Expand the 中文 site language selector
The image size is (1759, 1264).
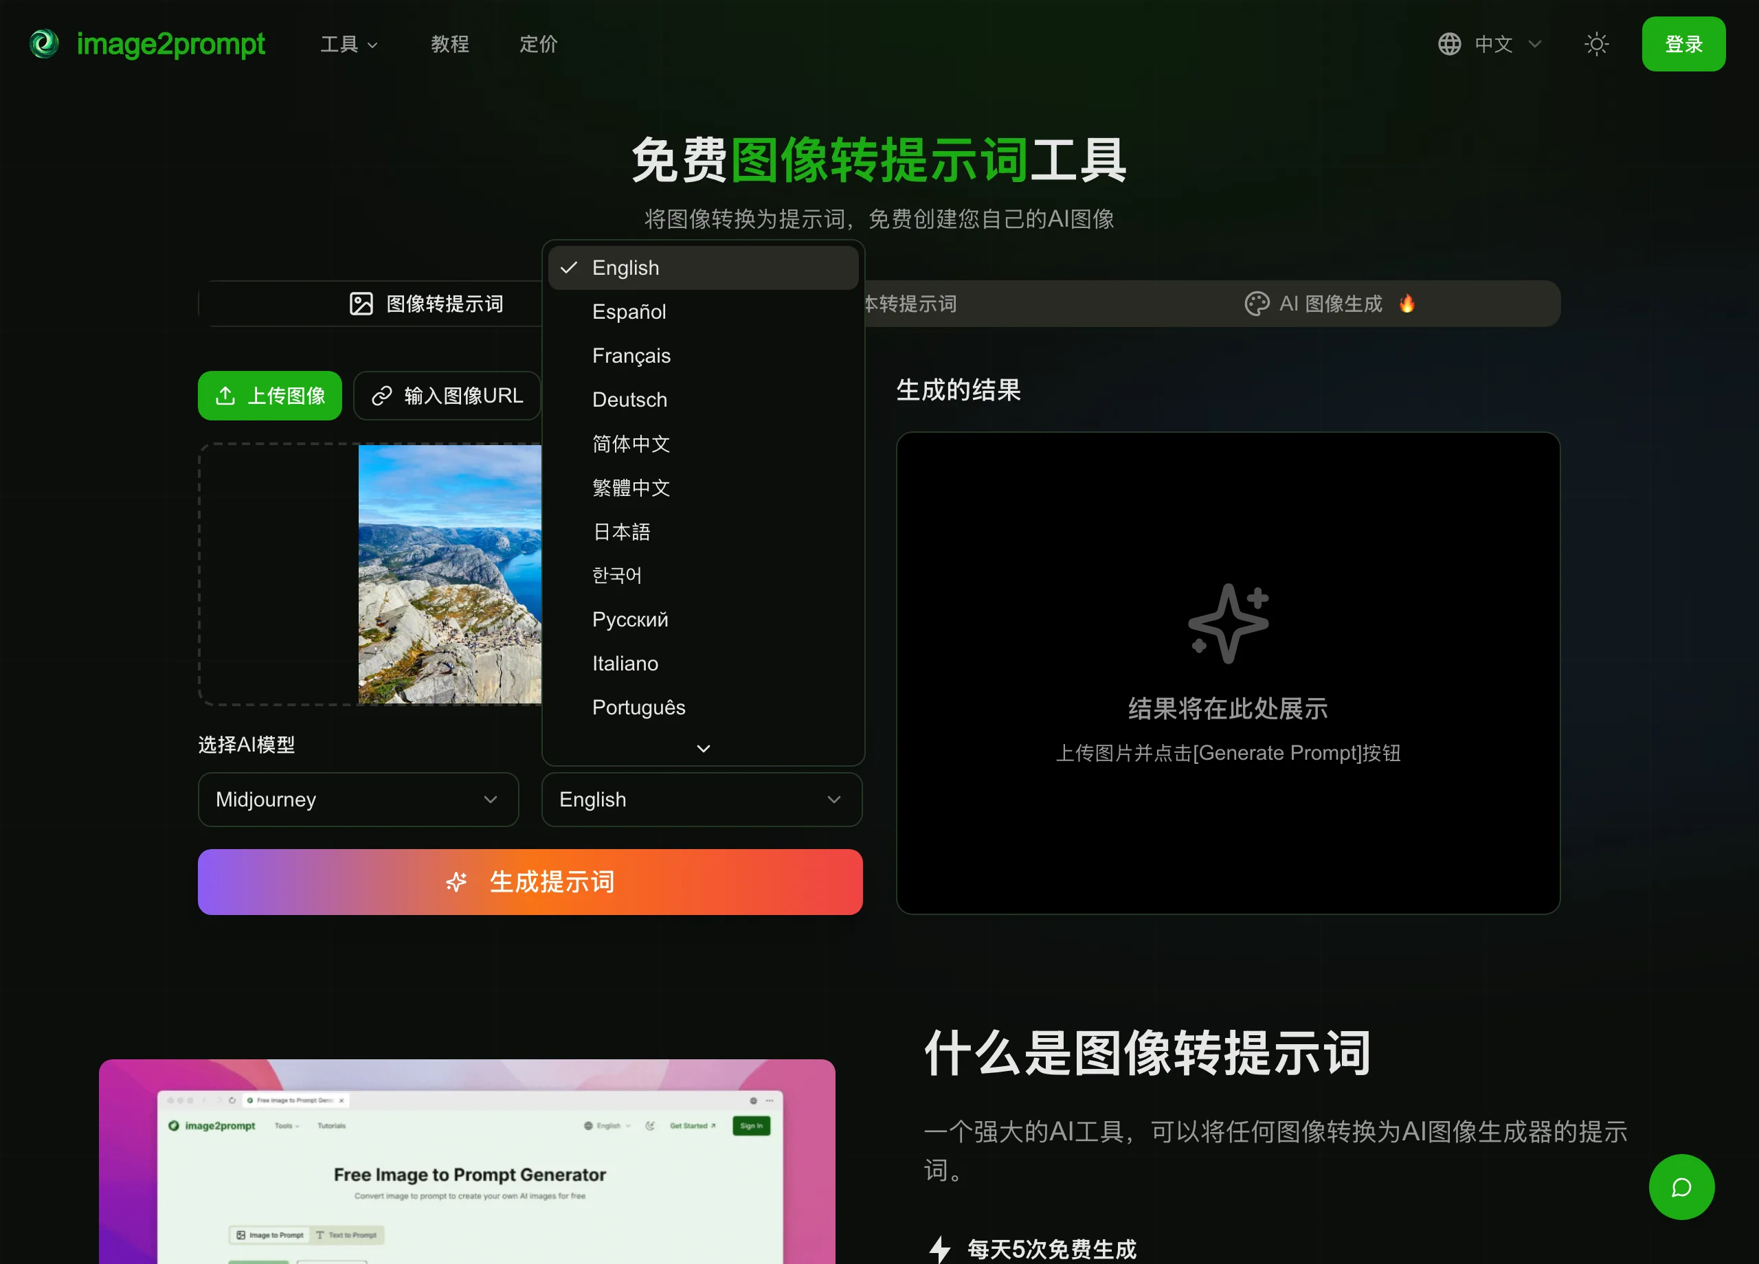click(x=1490, y=44)
